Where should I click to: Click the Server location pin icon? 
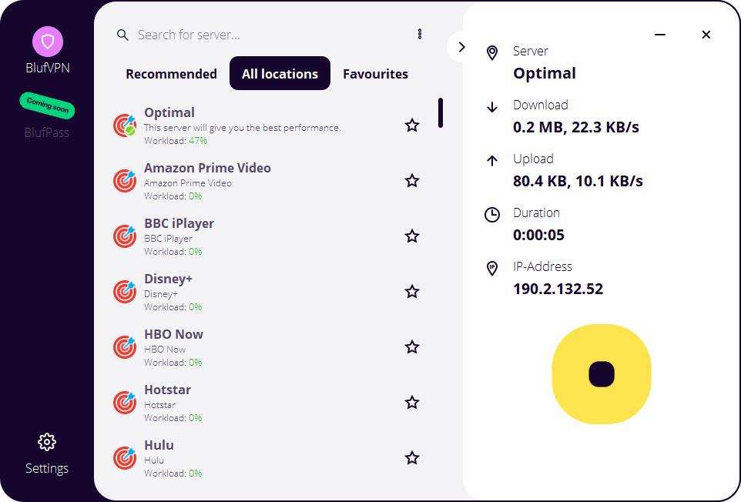492,53
